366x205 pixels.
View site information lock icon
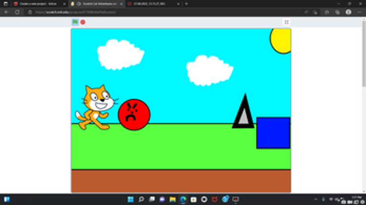[x=30, y=12]
